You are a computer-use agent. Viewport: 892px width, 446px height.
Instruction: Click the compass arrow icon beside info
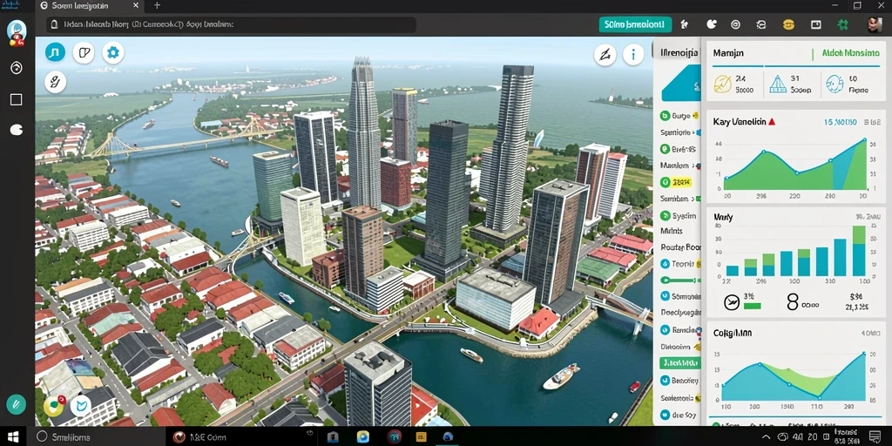[x=605, y=55]
